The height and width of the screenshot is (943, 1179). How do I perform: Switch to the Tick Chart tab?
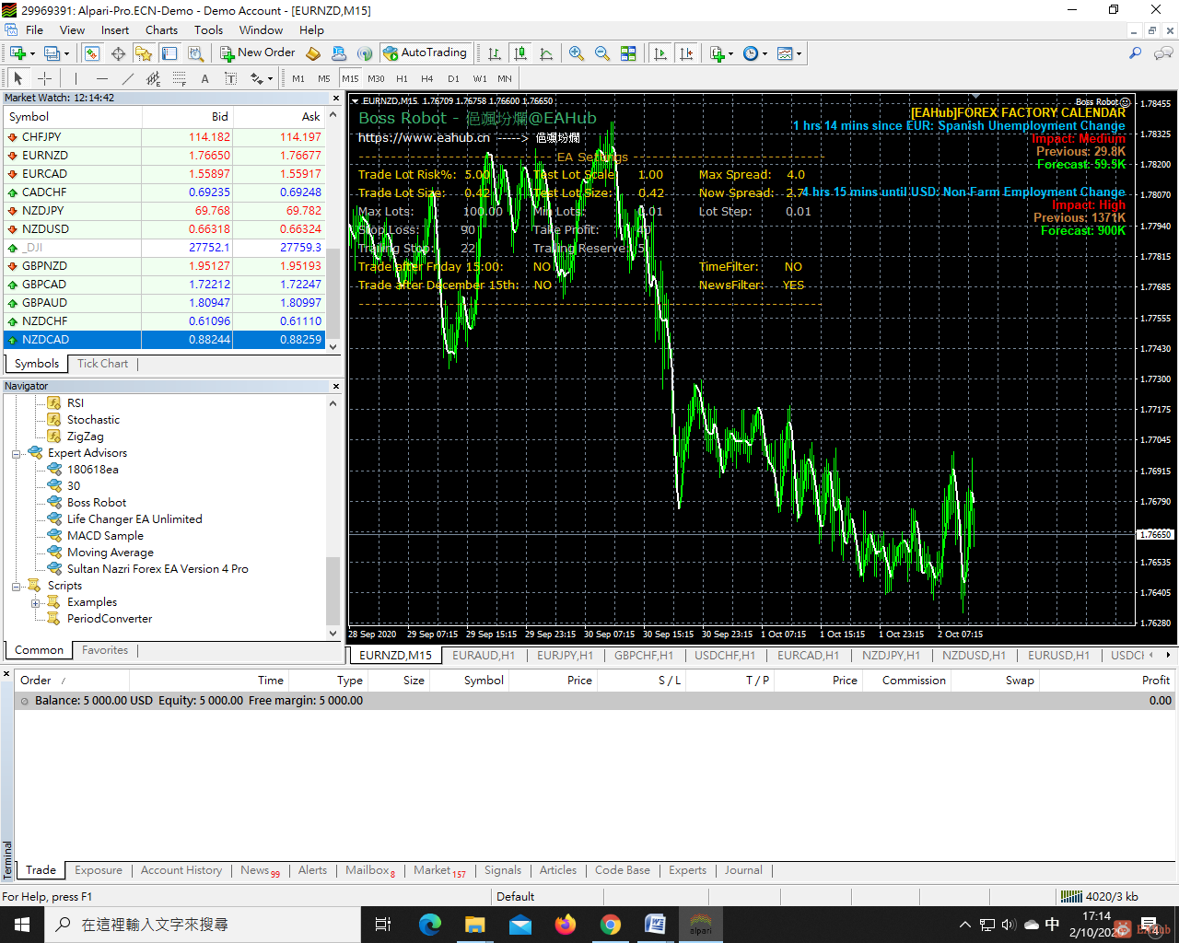(x=102, y=364)
